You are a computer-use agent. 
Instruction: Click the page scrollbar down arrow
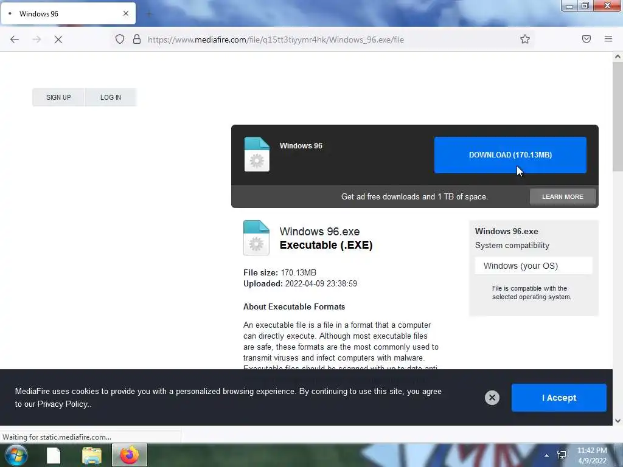(x=618, y=421)
